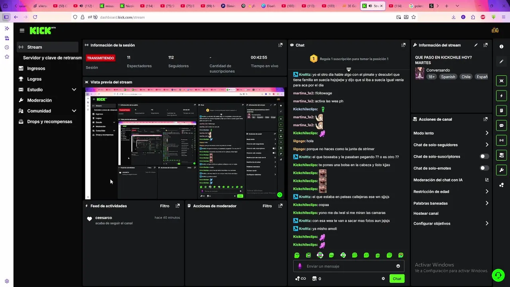Screen dimensions: 510x287
Task: Open the browser extensions puzzle icon
Action: coord(473,17)
